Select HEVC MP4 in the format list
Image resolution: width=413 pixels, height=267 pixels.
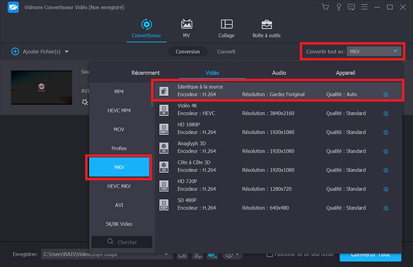[x=119, y=111]
